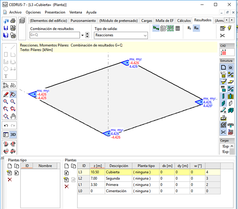Click the table output icon in results toolbar
Image resolution: width=238 pixels, height=209 pixels.
(x=178, y=28)
